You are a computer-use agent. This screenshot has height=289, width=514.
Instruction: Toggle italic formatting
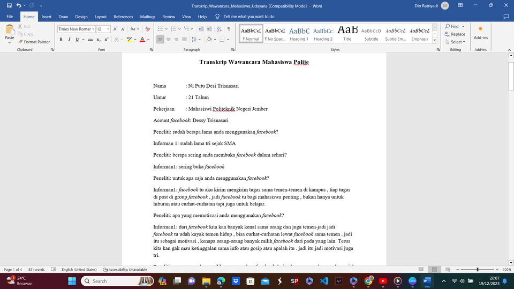click(x=69, y=40)
